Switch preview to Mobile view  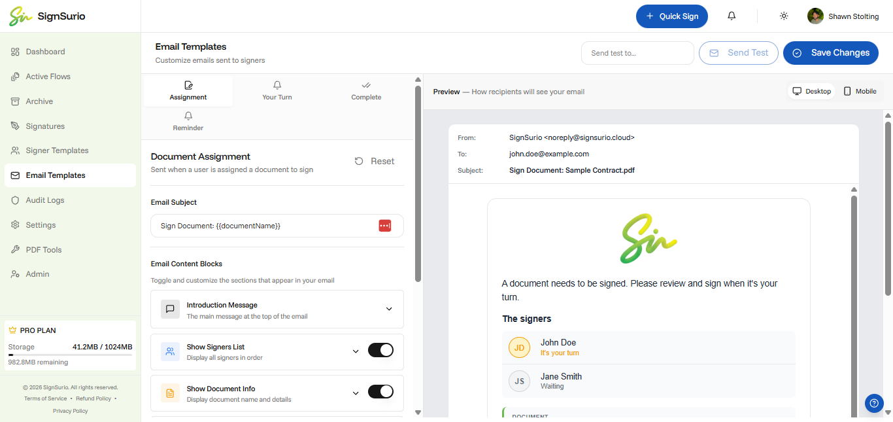pos(860,92)
